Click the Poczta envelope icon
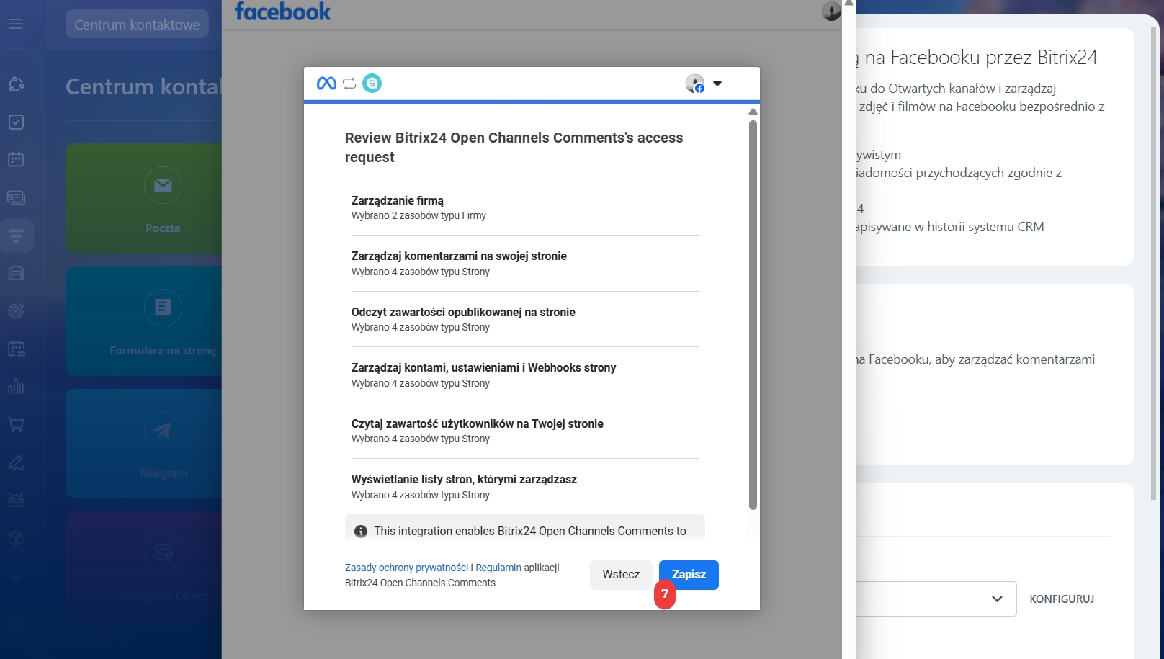This screenshot has width=1164, height=659. click(163, 185)
